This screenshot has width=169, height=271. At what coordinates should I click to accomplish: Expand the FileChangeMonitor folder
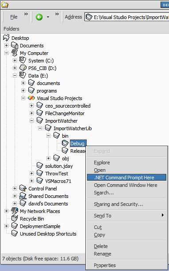pos(31,113)
